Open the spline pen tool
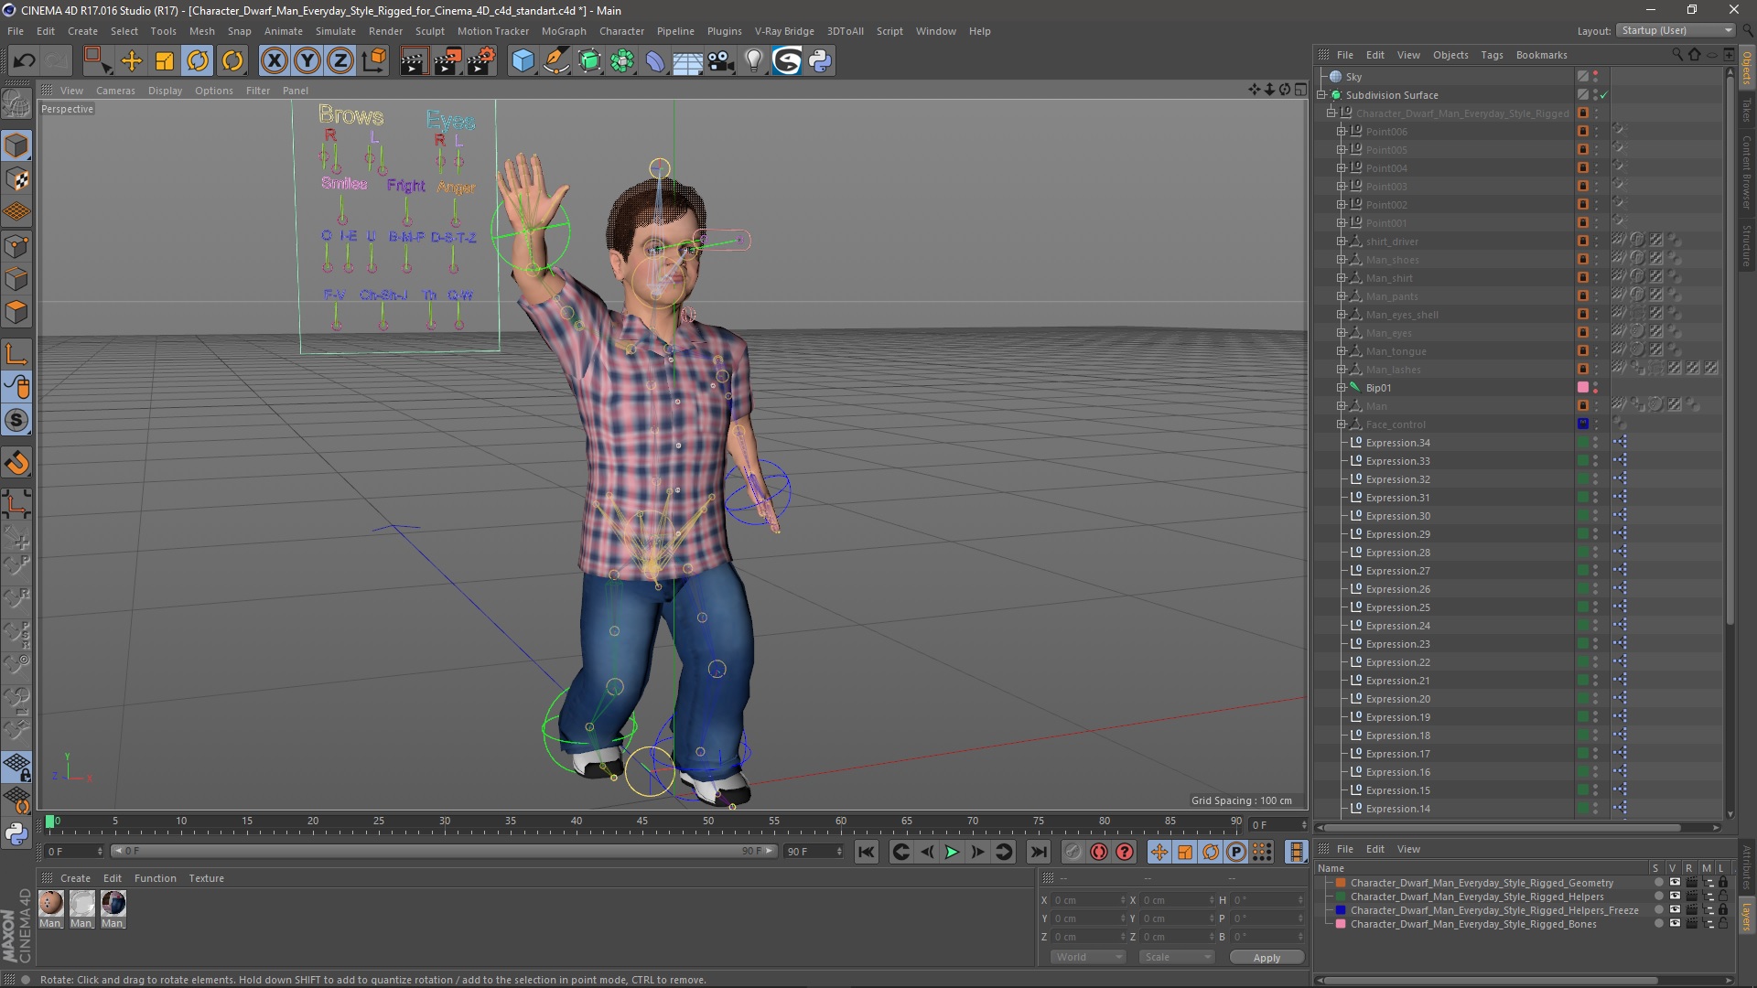The width and height of the screenshot is (1757, 988). pos(556,61)
